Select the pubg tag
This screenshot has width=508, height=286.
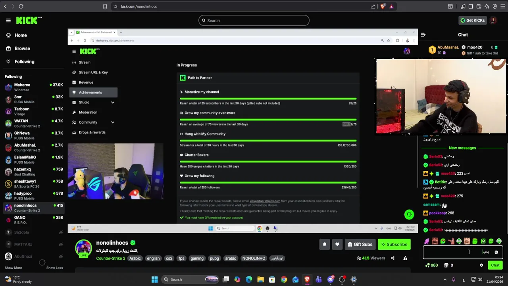pyautogui.click(x=214, y=258)
